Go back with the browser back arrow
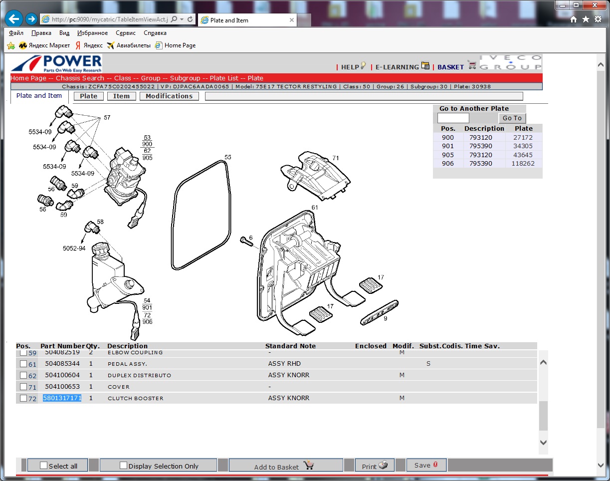 tap(14, 19)
